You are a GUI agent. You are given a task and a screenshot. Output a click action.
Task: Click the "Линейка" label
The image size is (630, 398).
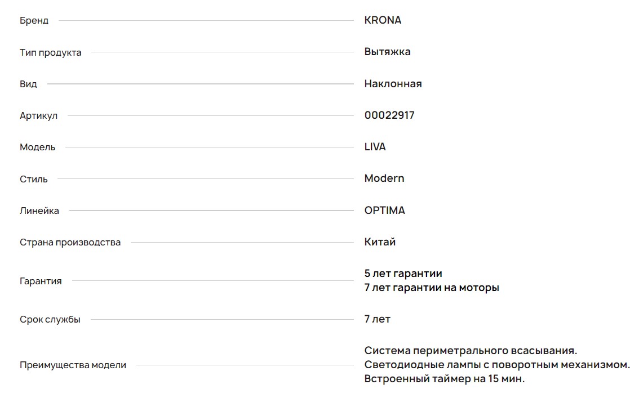39,211
